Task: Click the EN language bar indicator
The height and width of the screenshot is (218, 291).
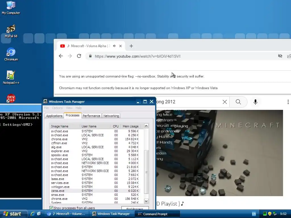Action: click(254, 214)
